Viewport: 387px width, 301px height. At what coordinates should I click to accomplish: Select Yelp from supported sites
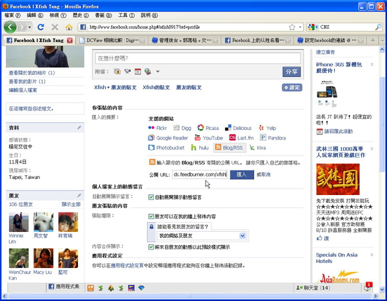click(267, 128)
